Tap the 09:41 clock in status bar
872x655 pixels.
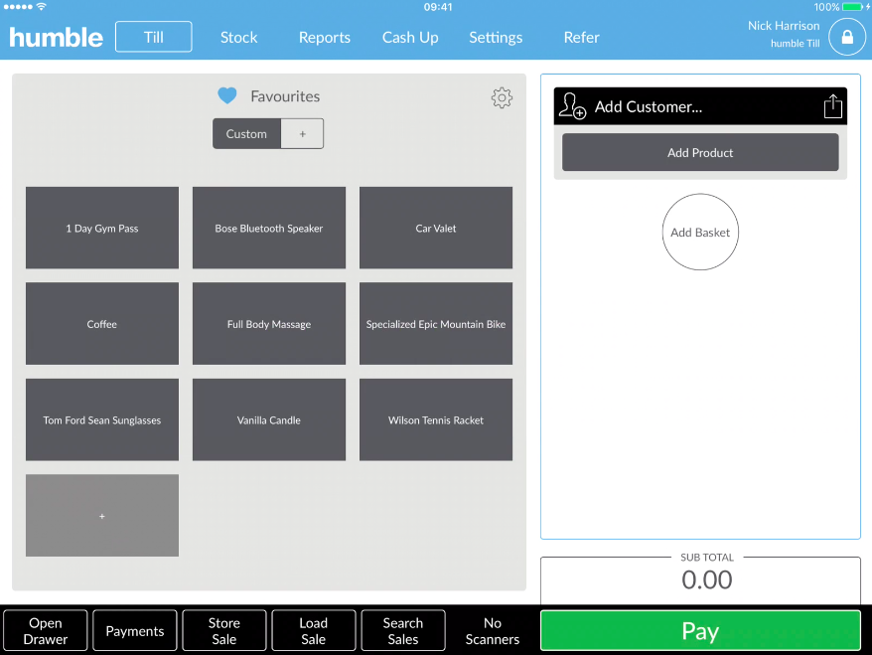(x=438, y=7)
